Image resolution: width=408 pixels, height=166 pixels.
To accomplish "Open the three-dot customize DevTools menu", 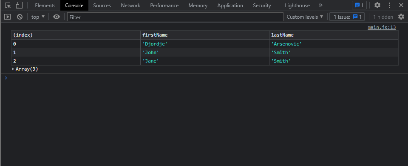I will [390, 5].
